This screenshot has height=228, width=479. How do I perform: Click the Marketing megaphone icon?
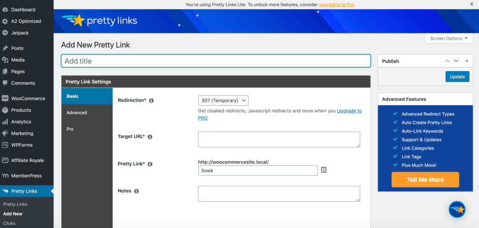tap(5, 133)
